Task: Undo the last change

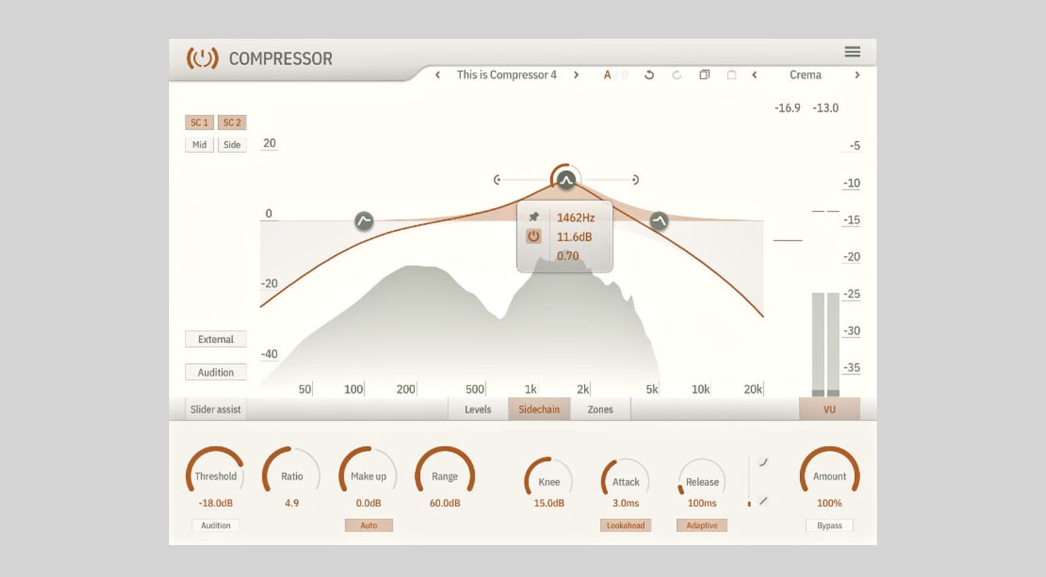Action: point(649,75)
